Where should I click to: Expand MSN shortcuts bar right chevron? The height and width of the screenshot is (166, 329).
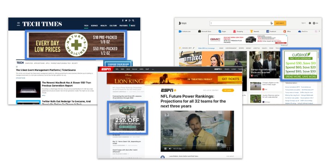pos(319,31)
